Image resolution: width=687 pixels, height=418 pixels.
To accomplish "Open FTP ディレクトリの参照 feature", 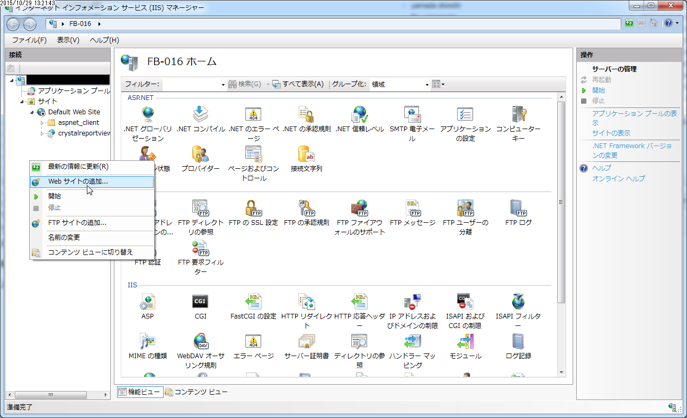I will [201, 217].
